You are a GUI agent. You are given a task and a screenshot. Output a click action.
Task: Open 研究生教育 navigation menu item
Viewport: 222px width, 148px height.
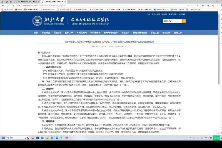[95, 32]
